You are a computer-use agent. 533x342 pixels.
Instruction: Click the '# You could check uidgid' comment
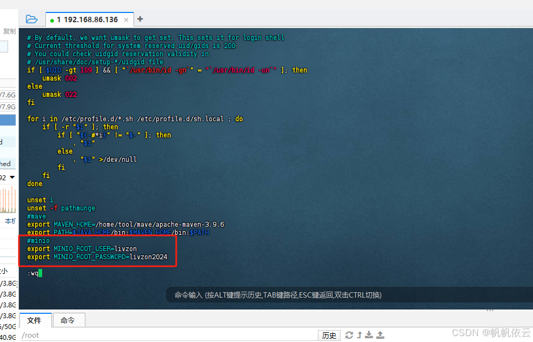point(118,54)
